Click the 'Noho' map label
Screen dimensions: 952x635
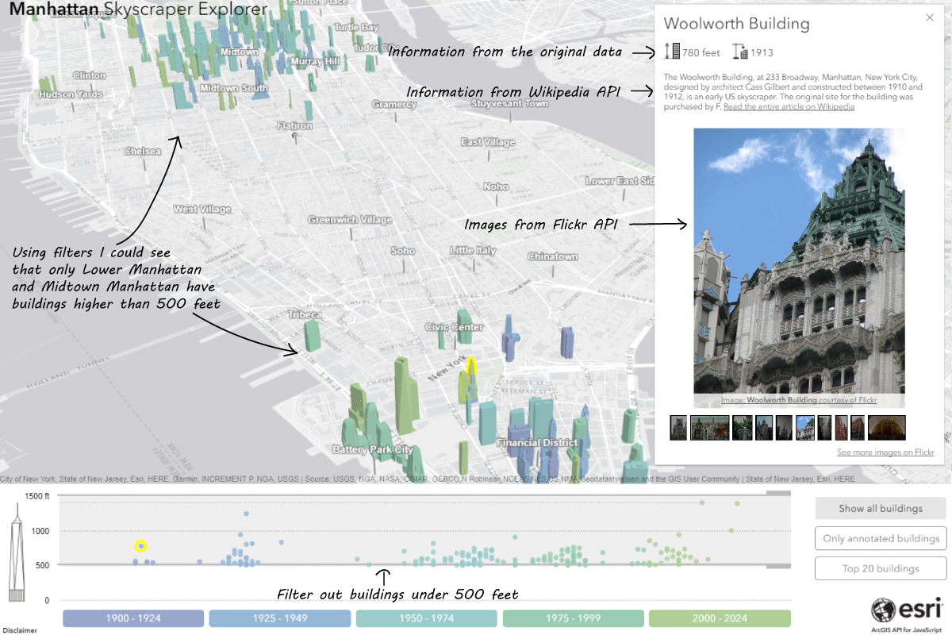(x=496, y=187)
